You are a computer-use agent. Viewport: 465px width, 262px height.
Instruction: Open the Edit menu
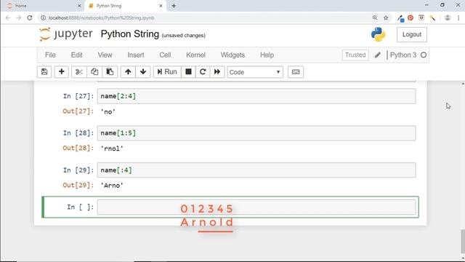pos(76,55)
